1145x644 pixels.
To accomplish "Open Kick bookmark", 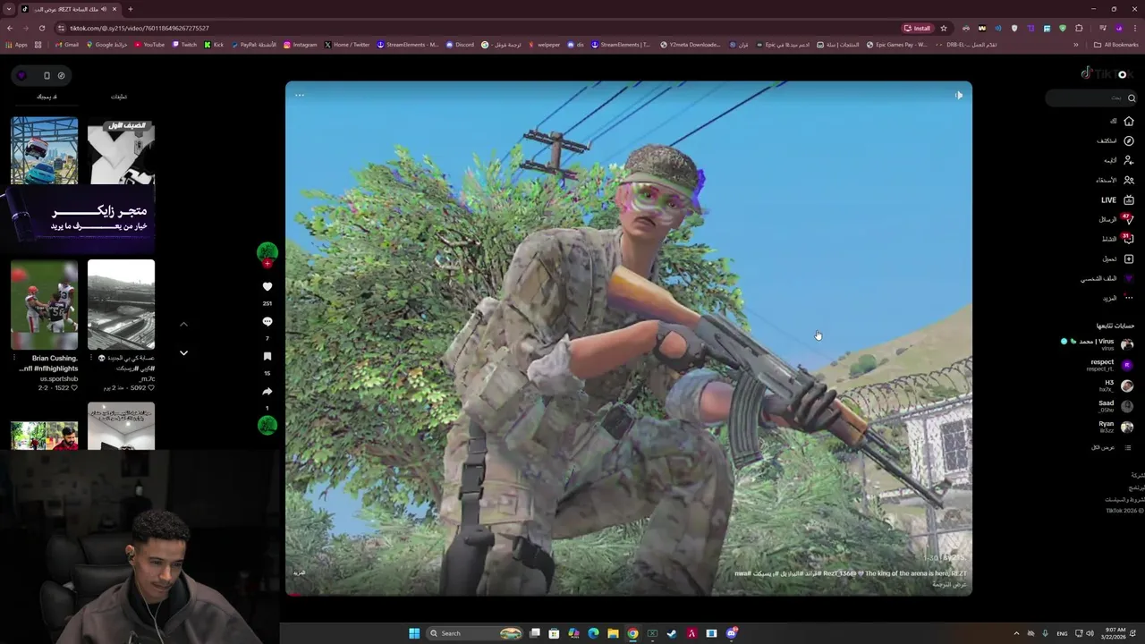I will click(x=214, y=45).
